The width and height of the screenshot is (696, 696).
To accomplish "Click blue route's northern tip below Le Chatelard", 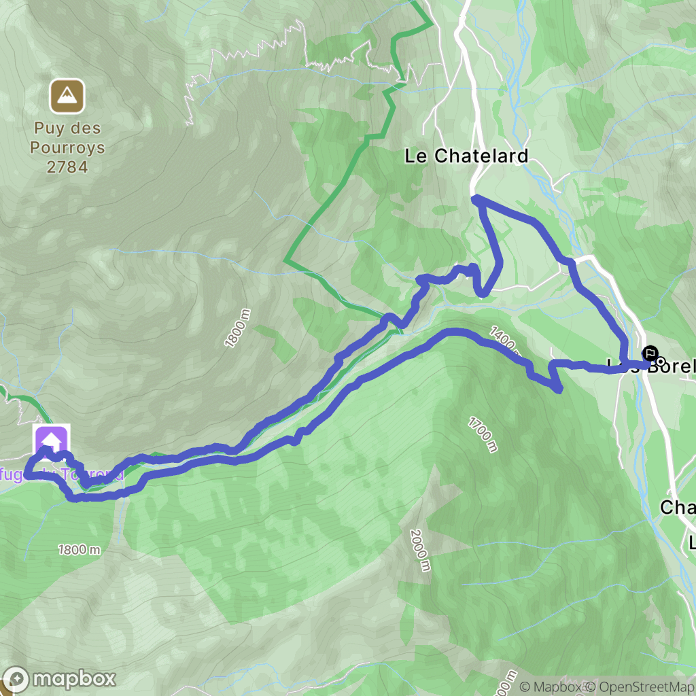I will 475,198.
